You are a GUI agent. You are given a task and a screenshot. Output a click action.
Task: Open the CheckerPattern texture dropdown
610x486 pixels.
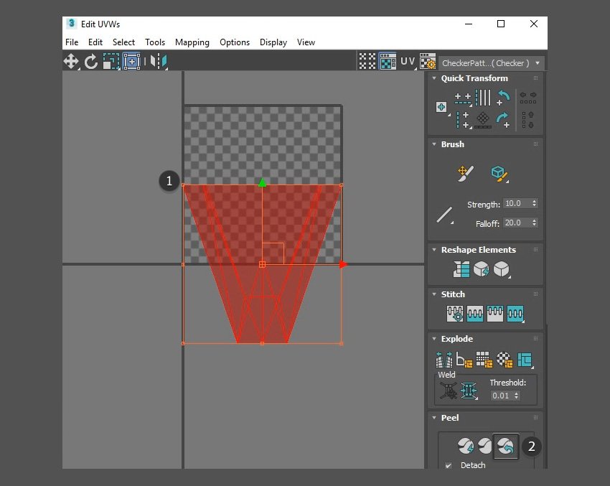tap(492, 63)
